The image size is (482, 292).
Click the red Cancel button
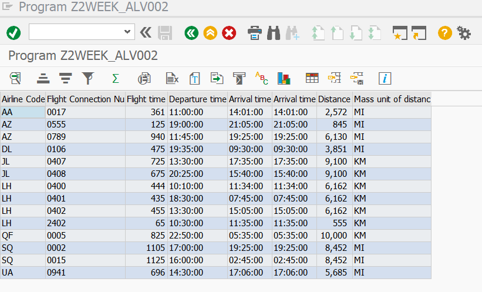pyautogui.click(x=229, y=33)
